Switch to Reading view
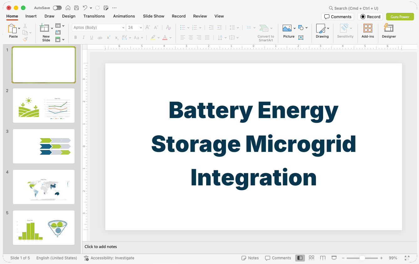 point(323,258)
